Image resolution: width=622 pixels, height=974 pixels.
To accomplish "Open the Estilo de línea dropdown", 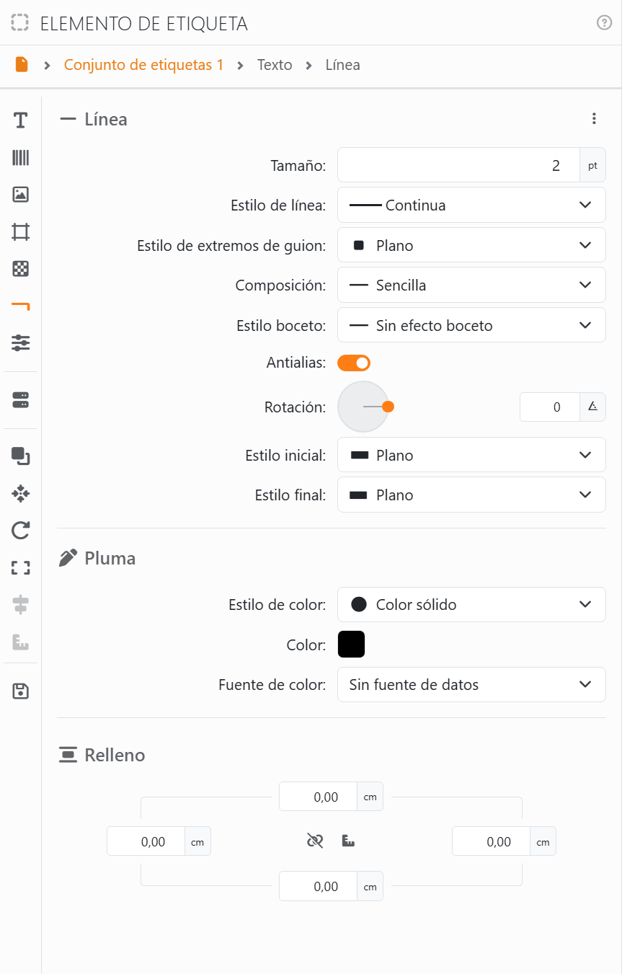I will (471, 205).
